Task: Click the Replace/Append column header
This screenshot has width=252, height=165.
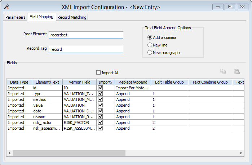Action: coord(133,82)
